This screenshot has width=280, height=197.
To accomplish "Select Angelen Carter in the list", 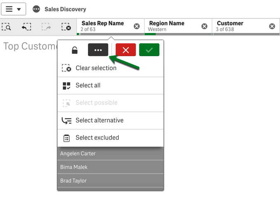I will [110, 153].
